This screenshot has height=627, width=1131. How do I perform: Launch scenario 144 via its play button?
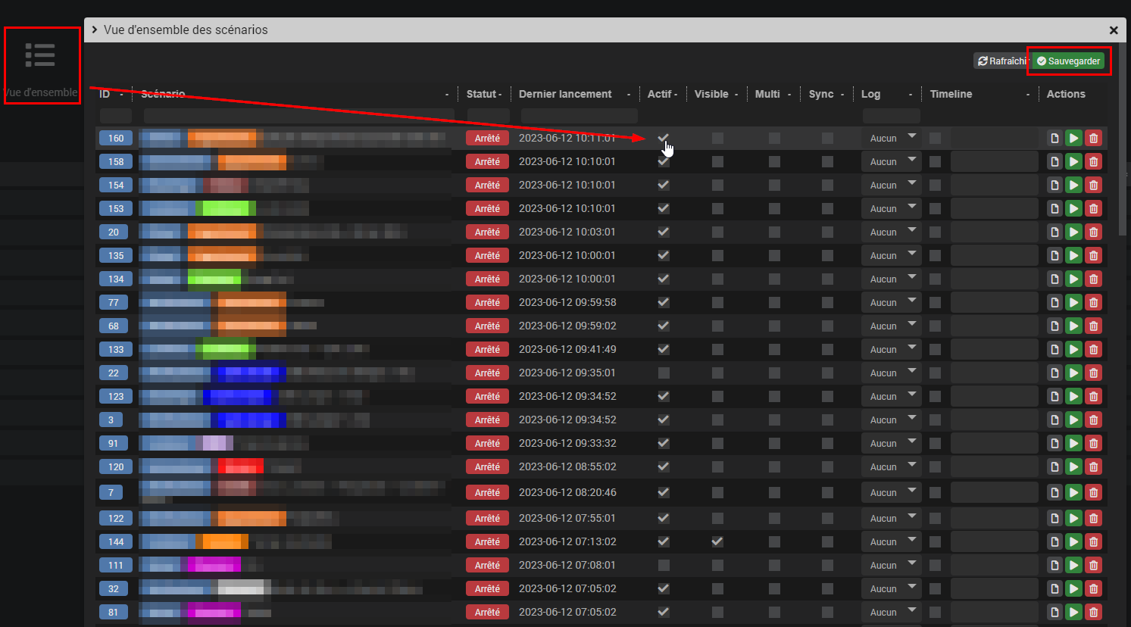(x=1073, y=541)
